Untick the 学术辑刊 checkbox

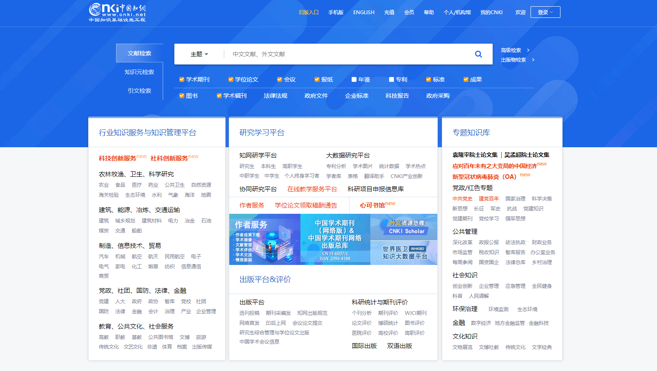(219, 96)
